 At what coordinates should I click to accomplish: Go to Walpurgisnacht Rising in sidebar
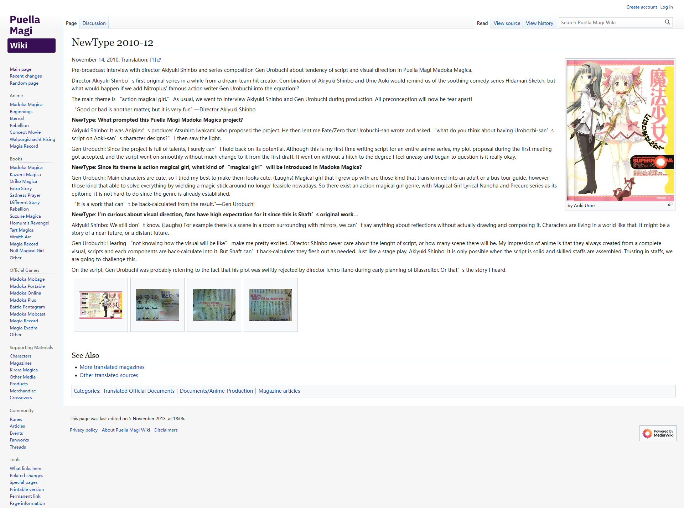tap(32, 139)
